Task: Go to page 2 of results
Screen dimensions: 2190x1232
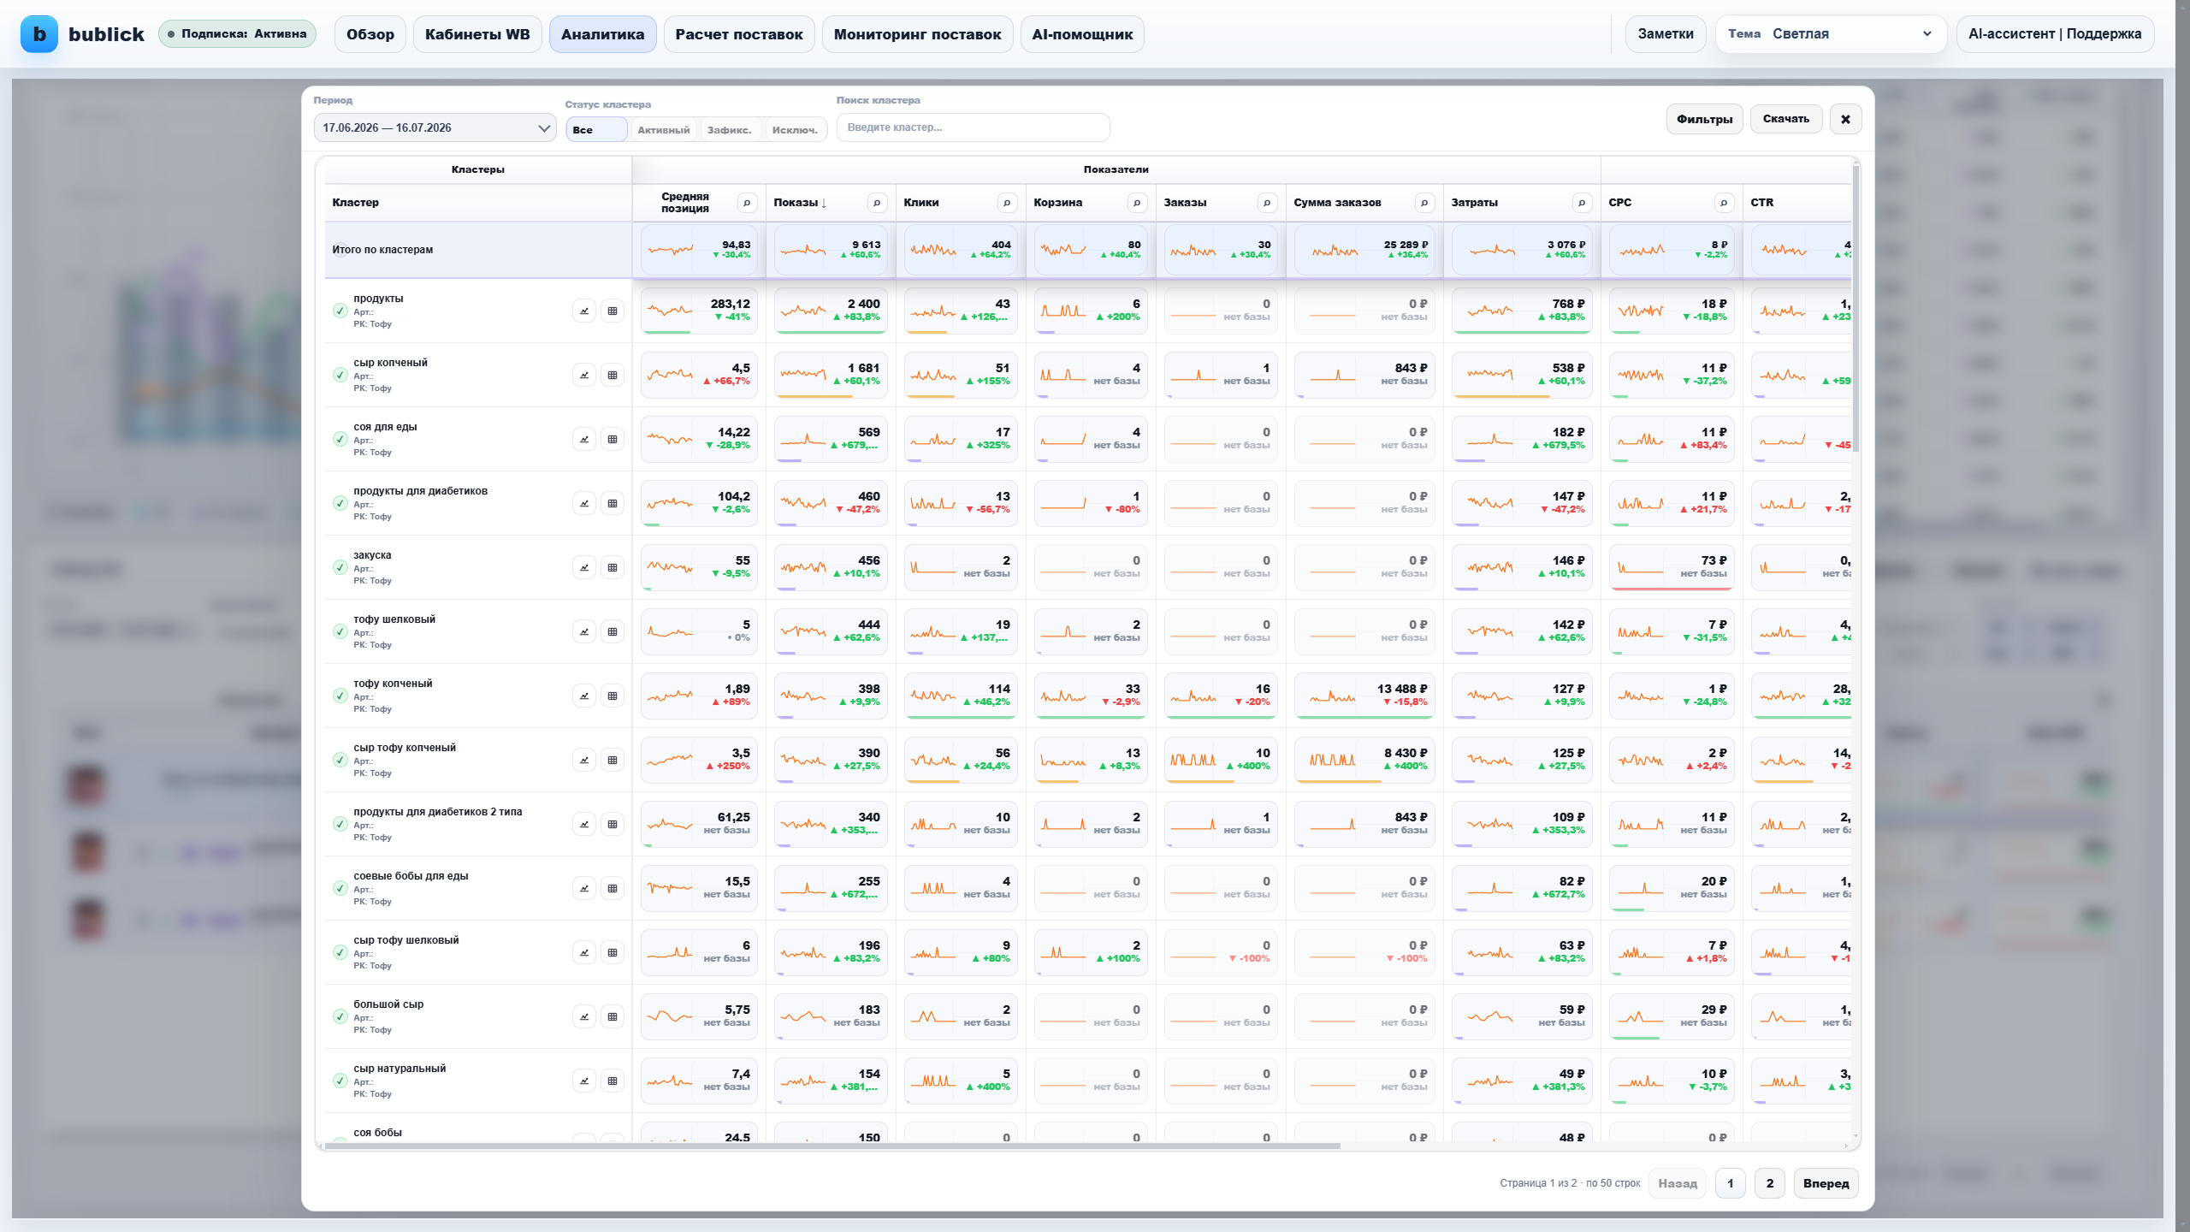Action: 1770,1183
